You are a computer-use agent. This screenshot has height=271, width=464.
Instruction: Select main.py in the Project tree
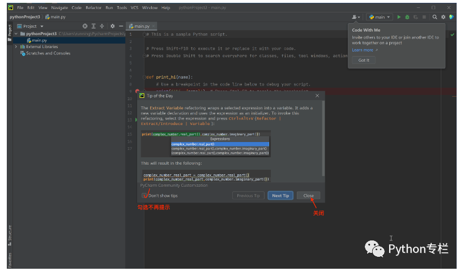(x=69, y=40)
